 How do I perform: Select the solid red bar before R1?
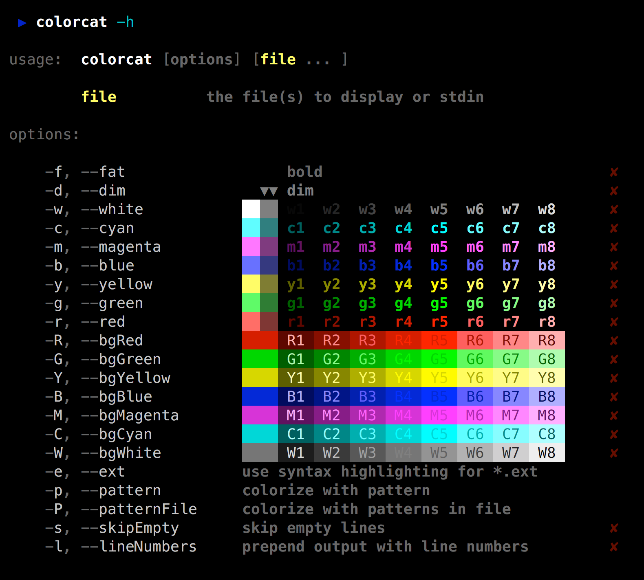coord(260,340)
